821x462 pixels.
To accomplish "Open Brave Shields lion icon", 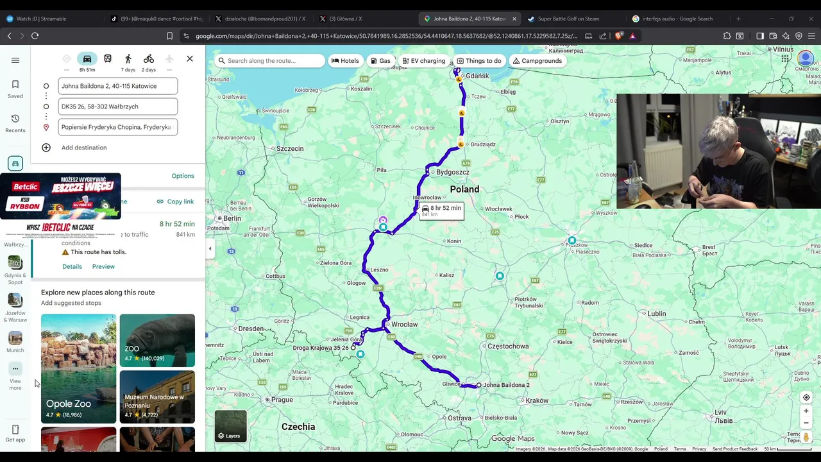I will coord(618,36).
